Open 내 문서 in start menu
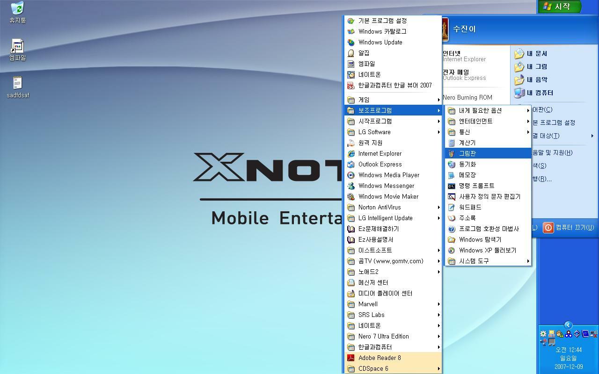599x374 pixels. click(531, 54)
